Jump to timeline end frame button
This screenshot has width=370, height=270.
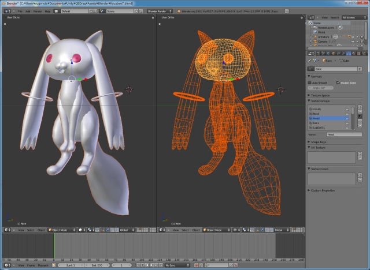pos(161,265)
